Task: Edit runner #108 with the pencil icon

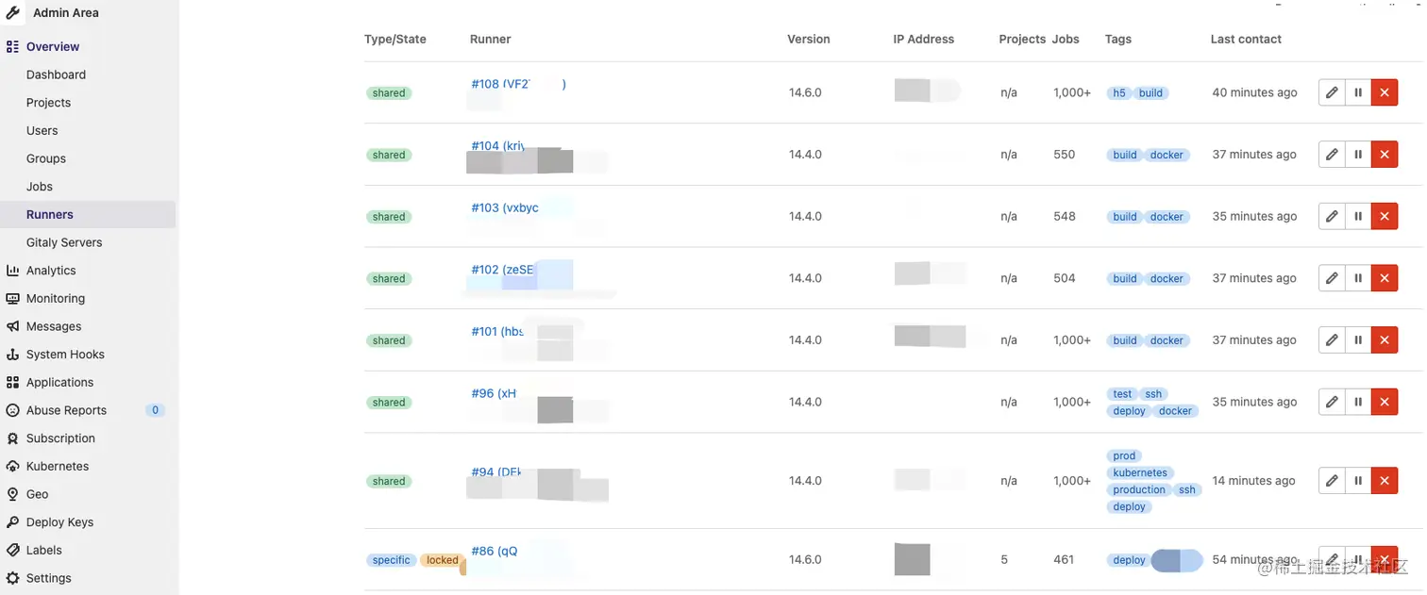Action: [x=1332, y=92]
